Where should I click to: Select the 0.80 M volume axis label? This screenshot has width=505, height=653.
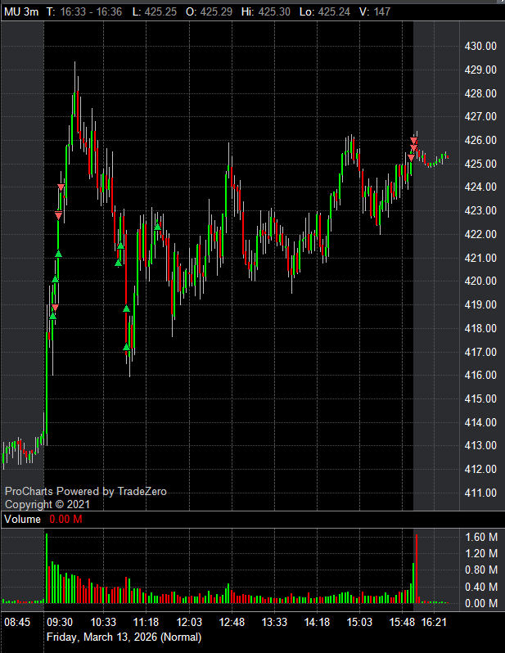[481, 570]
